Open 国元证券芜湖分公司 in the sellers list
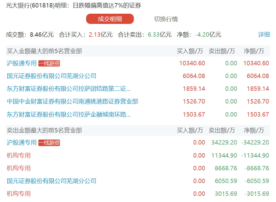The height and width of the screenshot is (202, 276). 51,181
